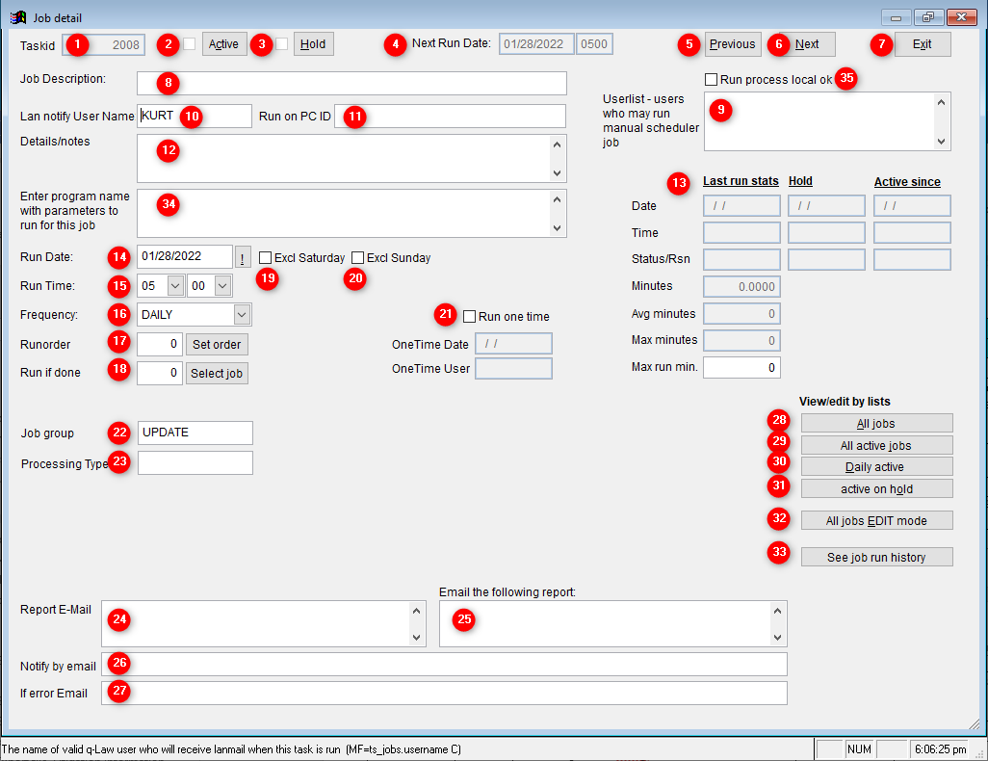Click the OneTime Date field
Viewport: 988px width, 761px height.
click(x=513, y=344)
